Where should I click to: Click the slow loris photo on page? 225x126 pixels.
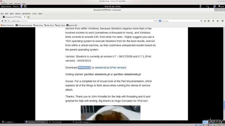[x=110, y=113]
